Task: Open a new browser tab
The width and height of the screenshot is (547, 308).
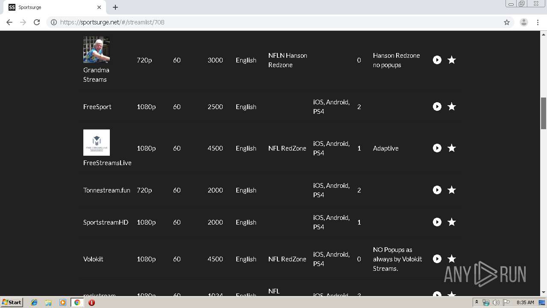Action: (115, 7)
